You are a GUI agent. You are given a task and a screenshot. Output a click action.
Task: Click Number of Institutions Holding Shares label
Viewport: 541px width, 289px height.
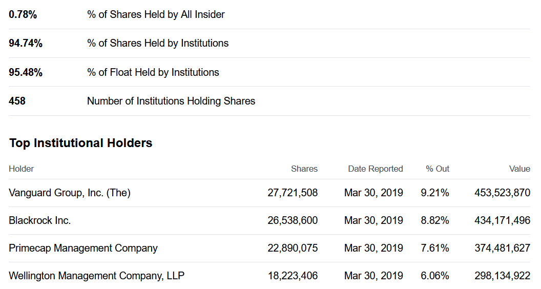[171, 101]
